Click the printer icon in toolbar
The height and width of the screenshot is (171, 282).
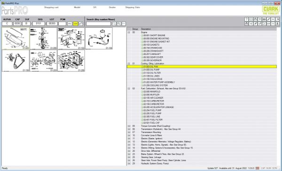pos(255,19)
